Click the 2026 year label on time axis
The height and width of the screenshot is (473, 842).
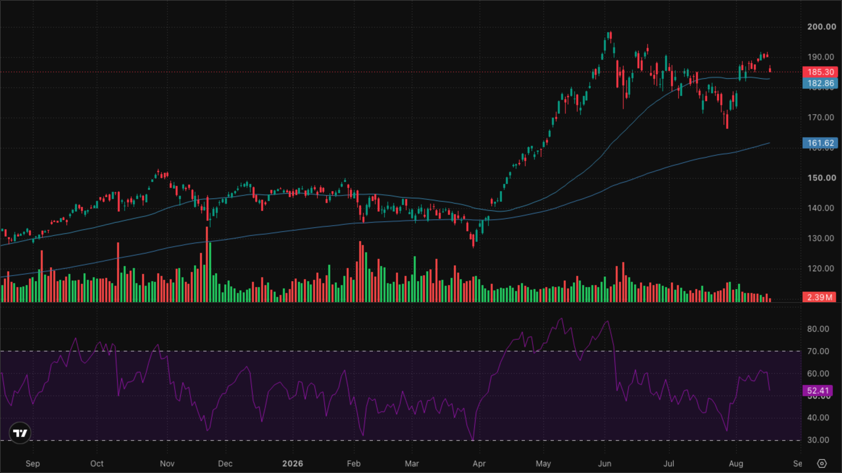point(293,464)
